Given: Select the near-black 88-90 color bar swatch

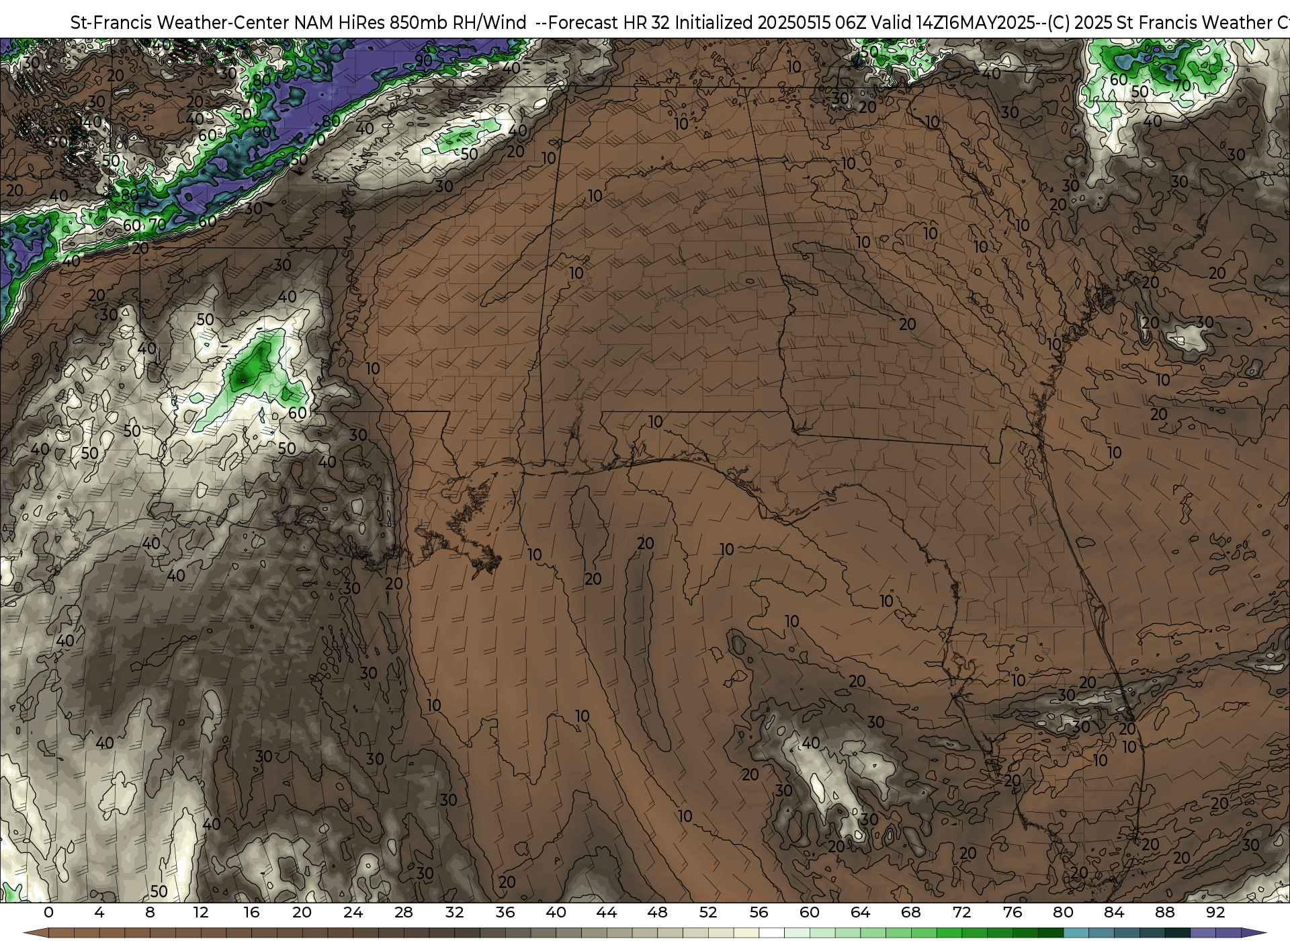Looking at the screenshot, I should click(1177, 933).
